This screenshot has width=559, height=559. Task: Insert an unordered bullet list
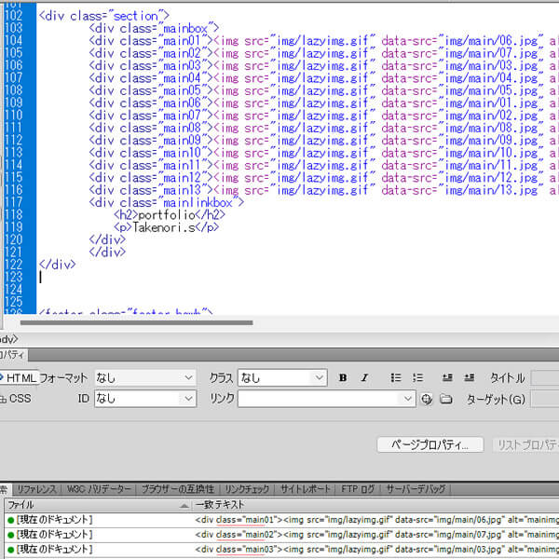396,377
